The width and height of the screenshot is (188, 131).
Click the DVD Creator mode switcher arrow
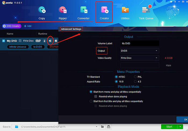click(4, 26)
